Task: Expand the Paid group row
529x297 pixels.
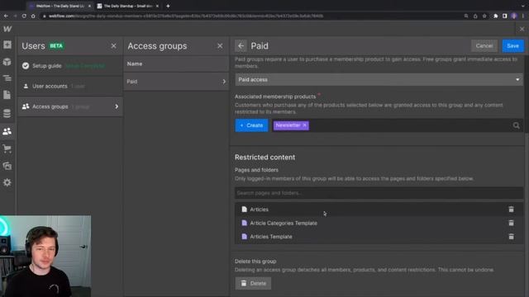Action: pyautogui.click(x=176, y=82)
